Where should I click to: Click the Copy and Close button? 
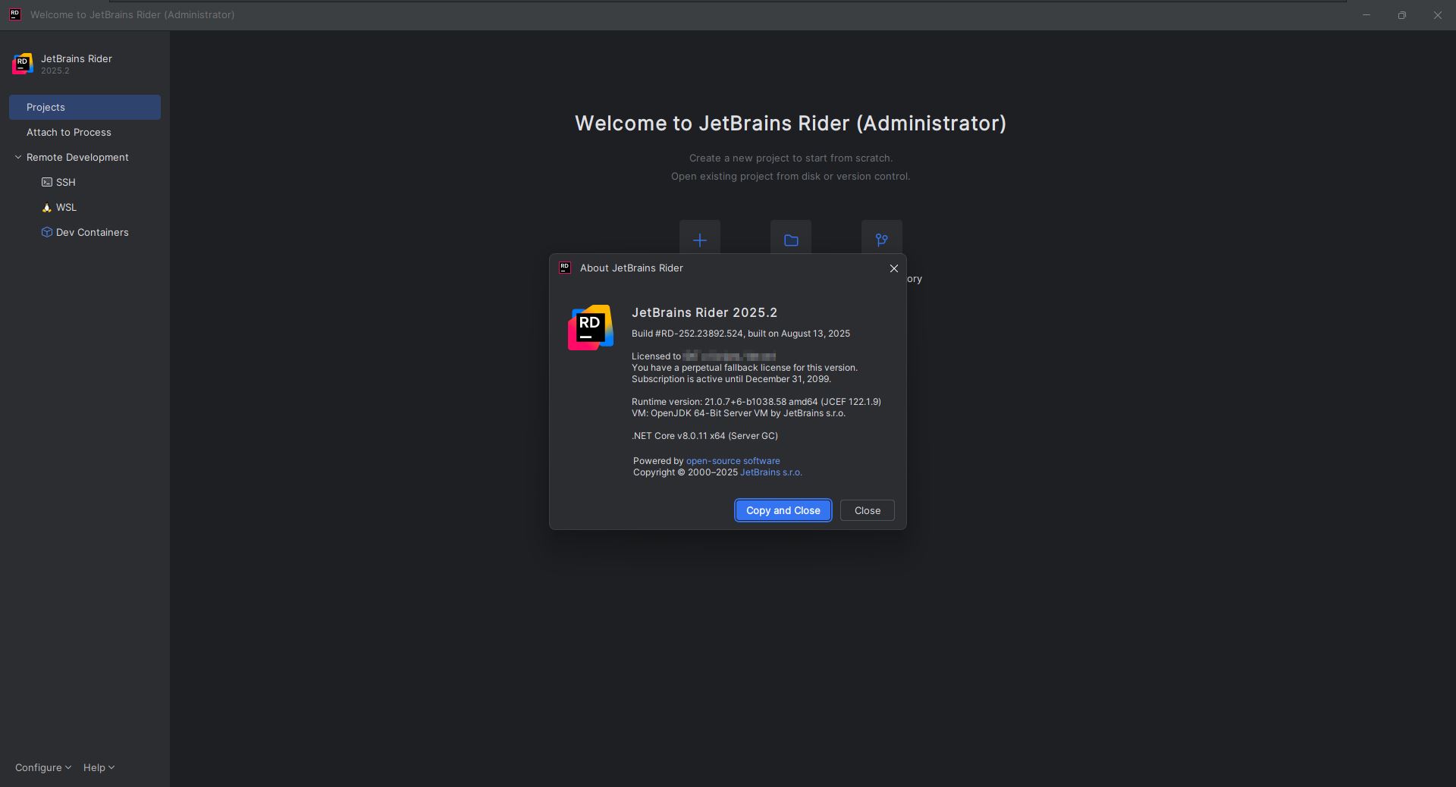783,510
